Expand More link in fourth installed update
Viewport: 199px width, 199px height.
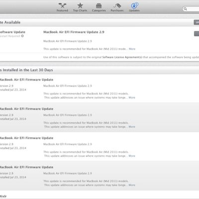[132, 185]
